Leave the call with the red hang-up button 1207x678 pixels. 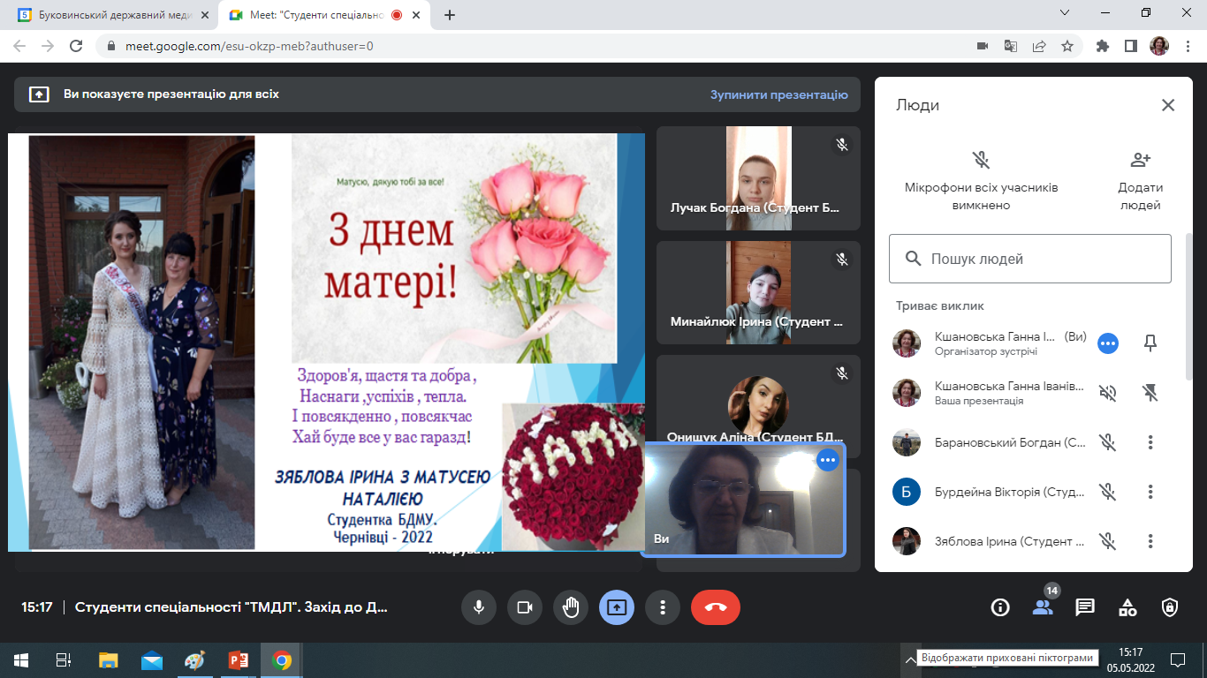tap(716, 607)
